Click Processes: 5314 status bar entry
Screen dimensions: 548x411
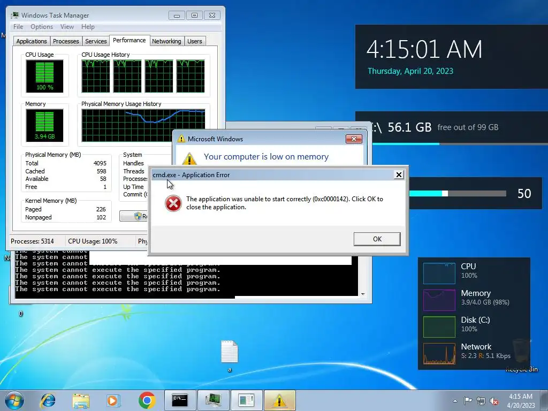coord(32,241)
